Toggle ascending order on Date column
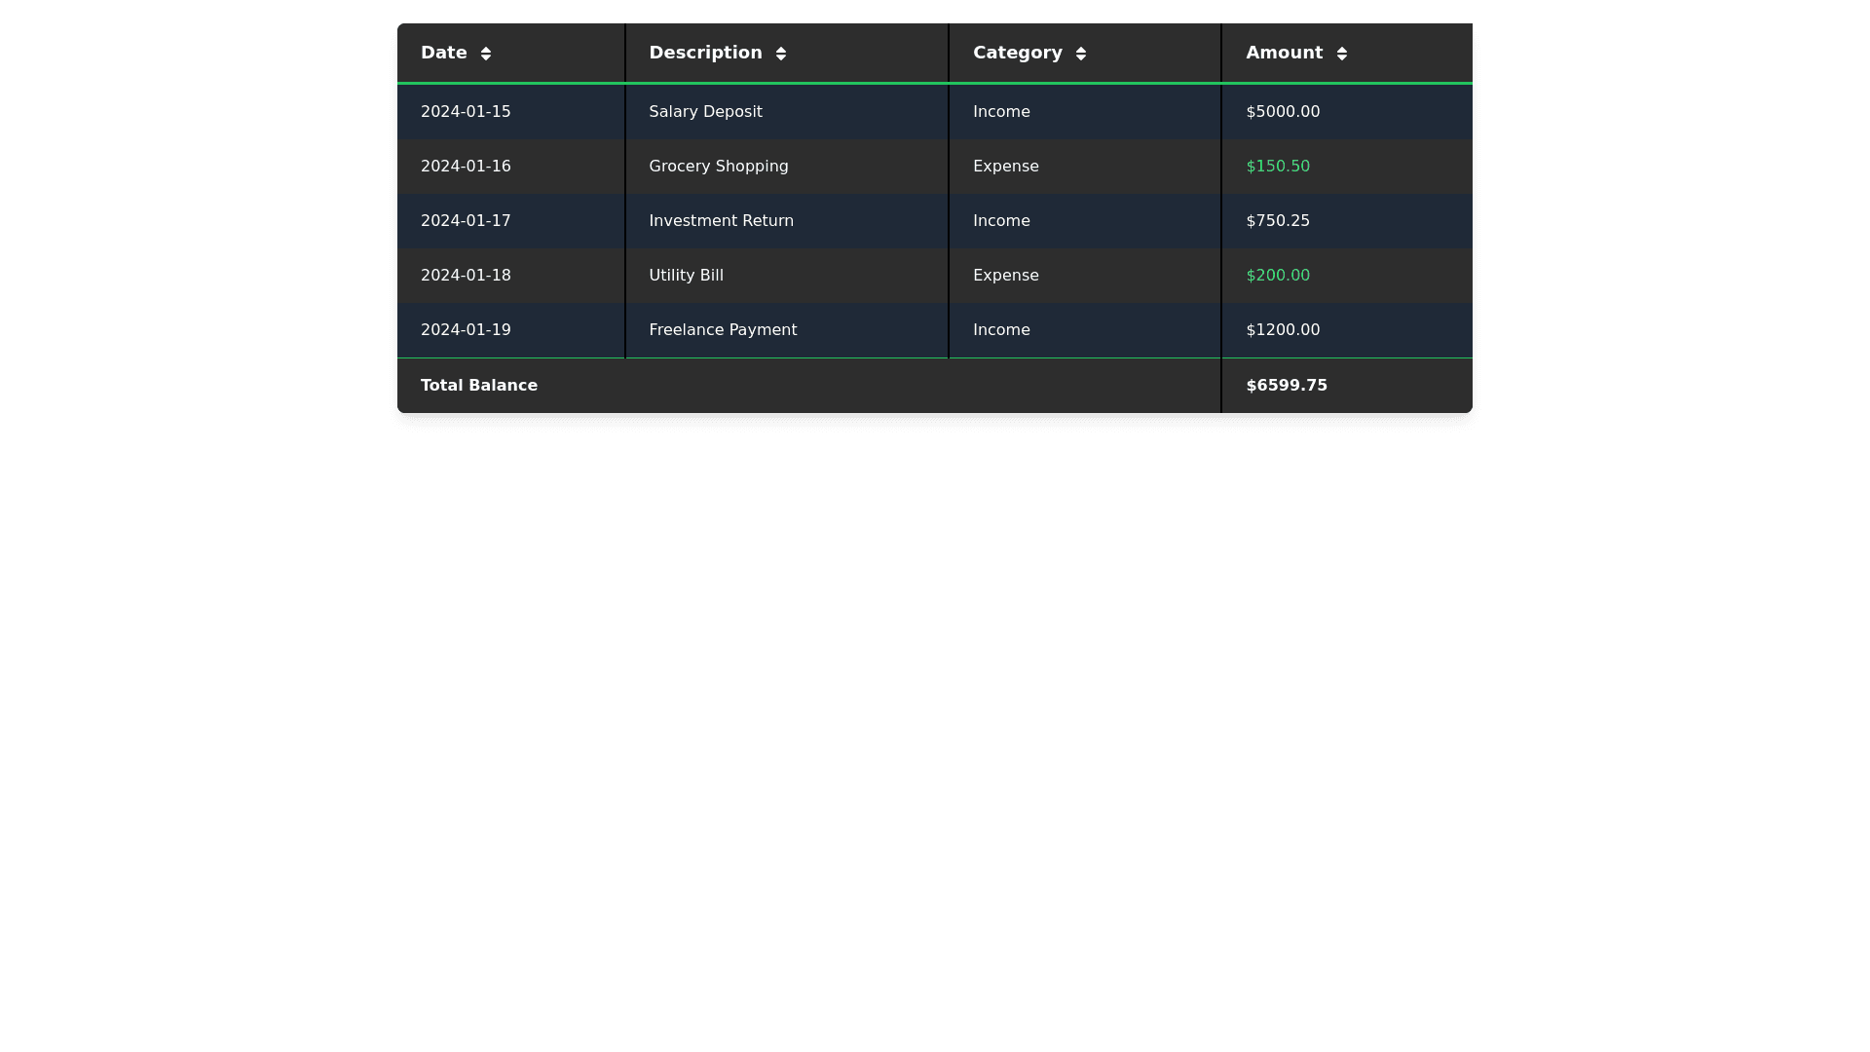This screenshot has height=1052, width=1870. coord(485,53)
